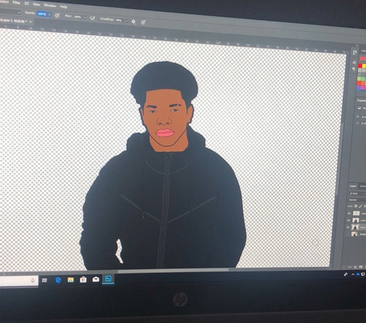Enable airbrush icon next to Flow field
Screen dimensions: 366x323
point(93,18)
